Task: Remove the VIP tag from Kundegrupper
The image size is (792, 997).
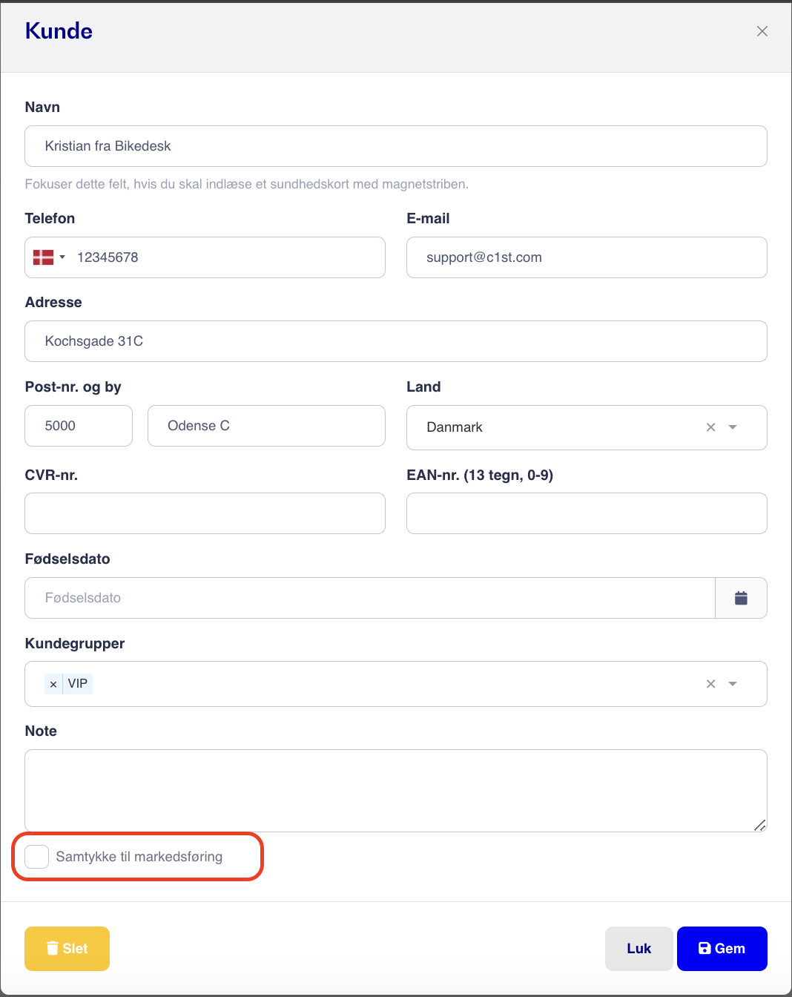Action: click(x=53, y=684)
